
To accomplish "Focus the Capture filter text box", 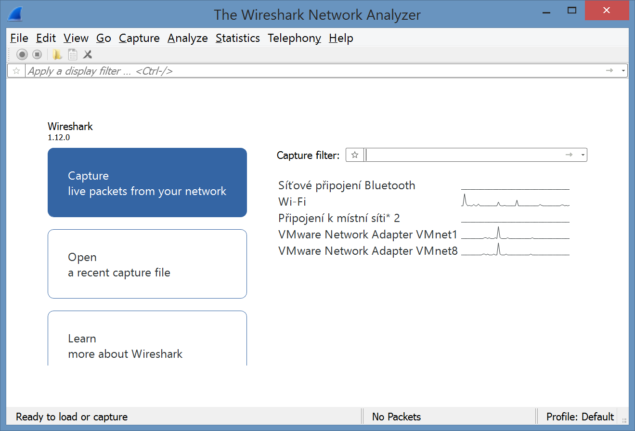I will point(463,155).
